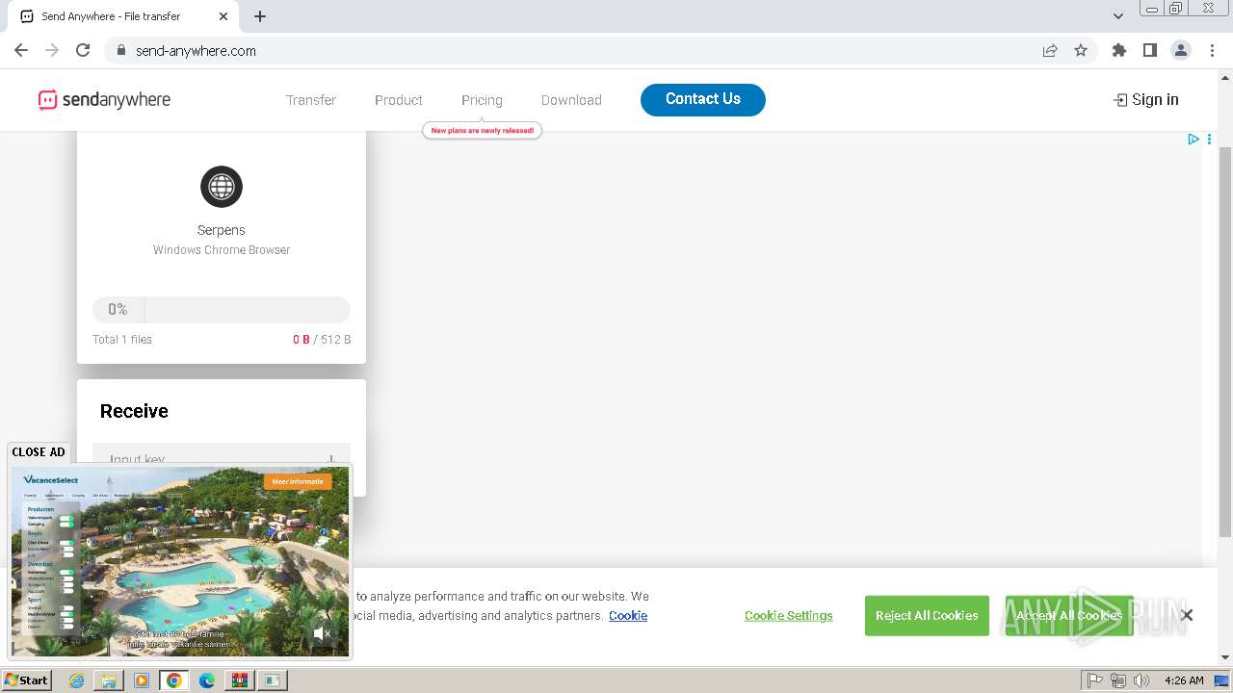Click the scrollbar down arrow

coord(1225,656)
